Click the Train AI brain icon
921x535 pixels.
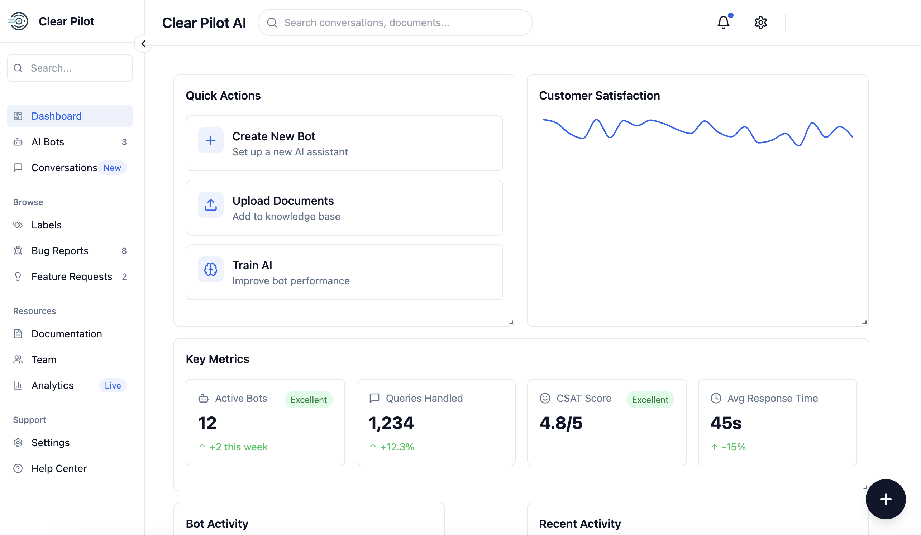tap(210, 269)
